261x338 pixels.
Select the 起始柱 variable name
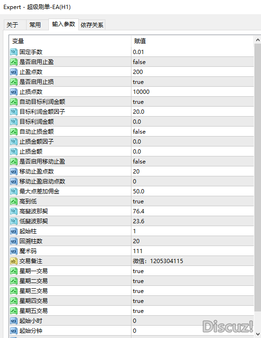pyautogui.click(x=28, y=231)
